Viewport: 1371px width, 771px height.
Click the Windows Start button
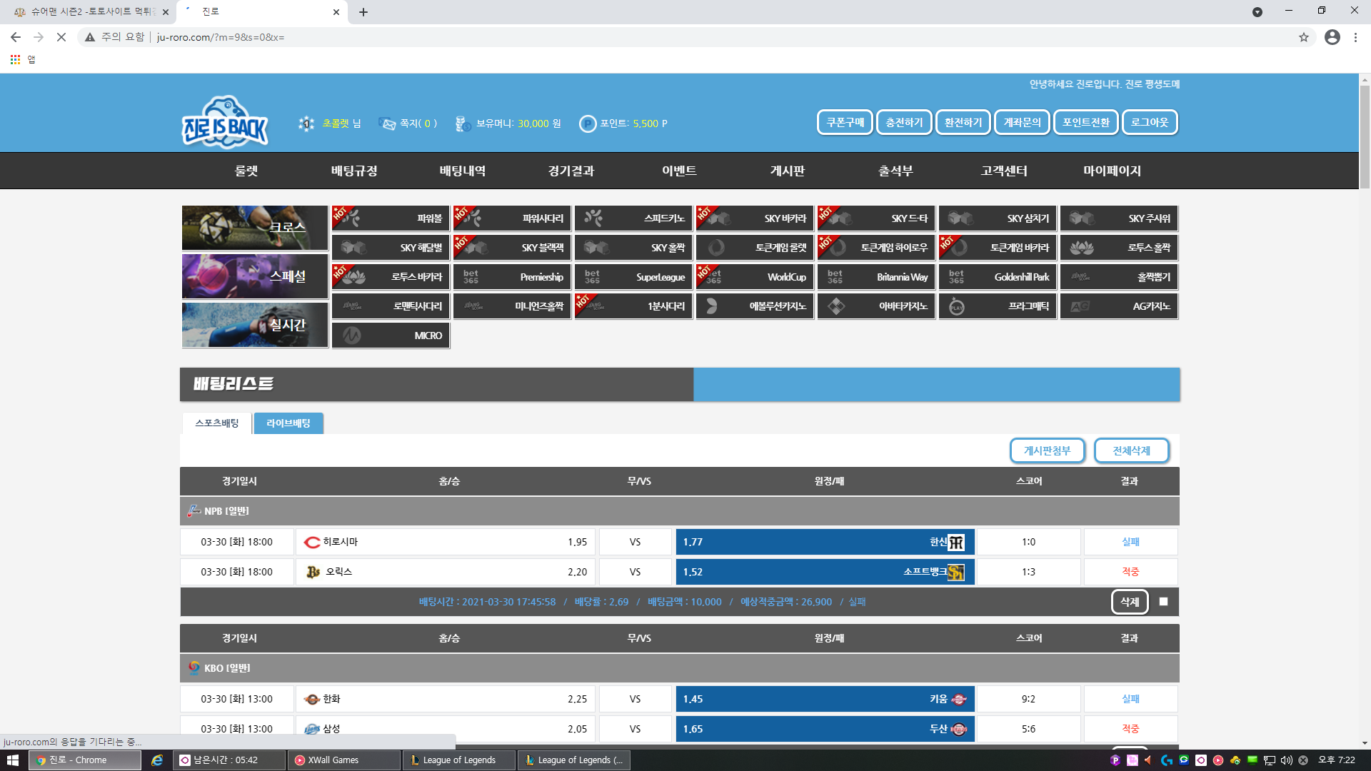[12, 760]
